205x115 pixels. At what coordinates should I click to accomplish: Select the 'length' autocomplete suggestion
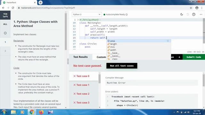click(x=139, y=44)
